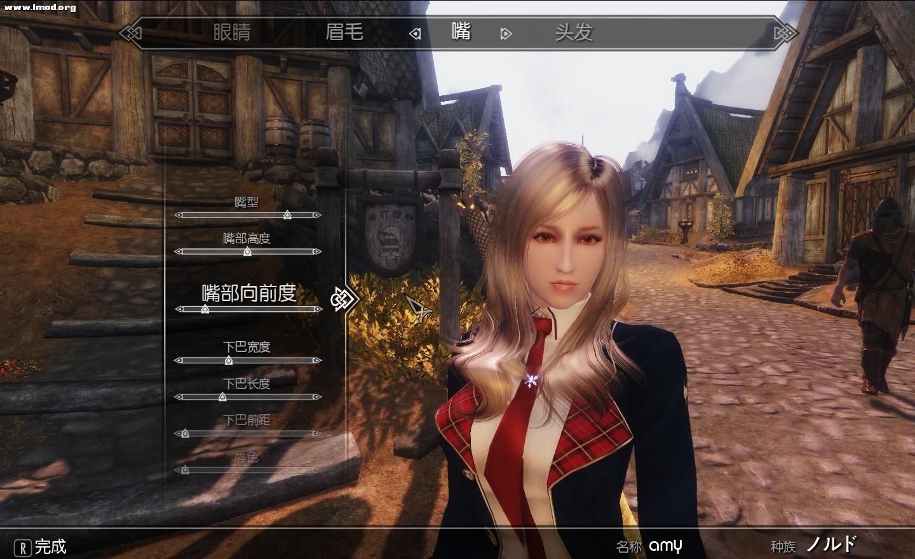Click the right end arrow of the 下巴宽度 slider

(x=317, y=361)
